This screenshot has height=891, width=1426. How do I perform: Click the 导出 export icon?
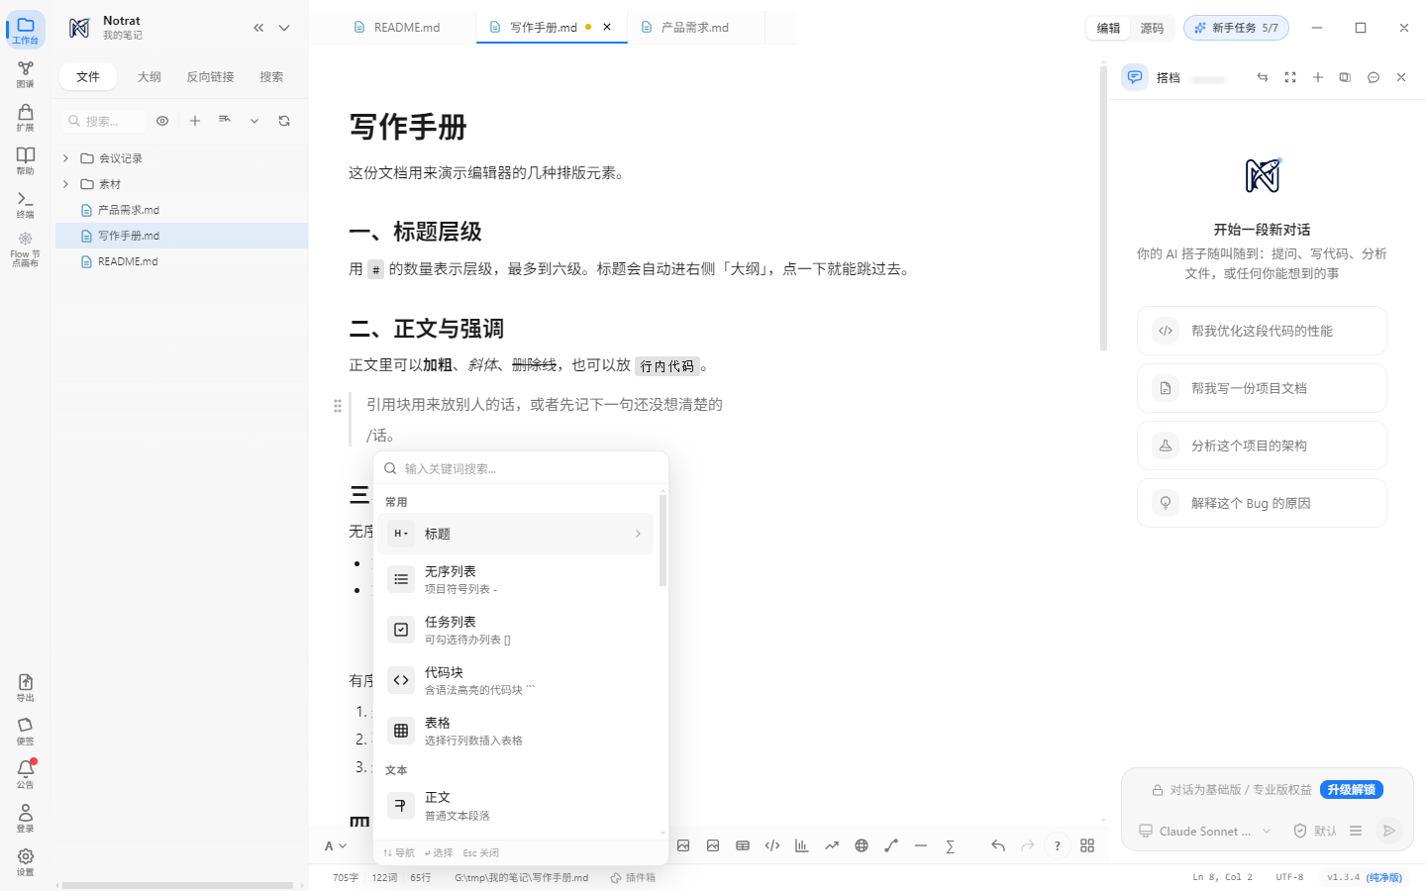25,688
